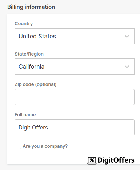Open the Country dropdown

75,36
